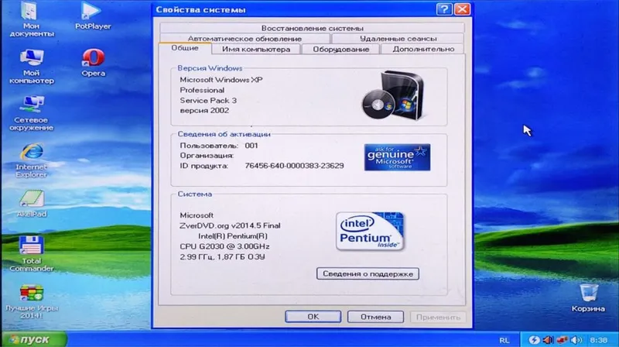The height and width of the screenshot is (347, 619).
Task: Switch to the Advanced (Дополнительно) tab
Action: point(422,49)
